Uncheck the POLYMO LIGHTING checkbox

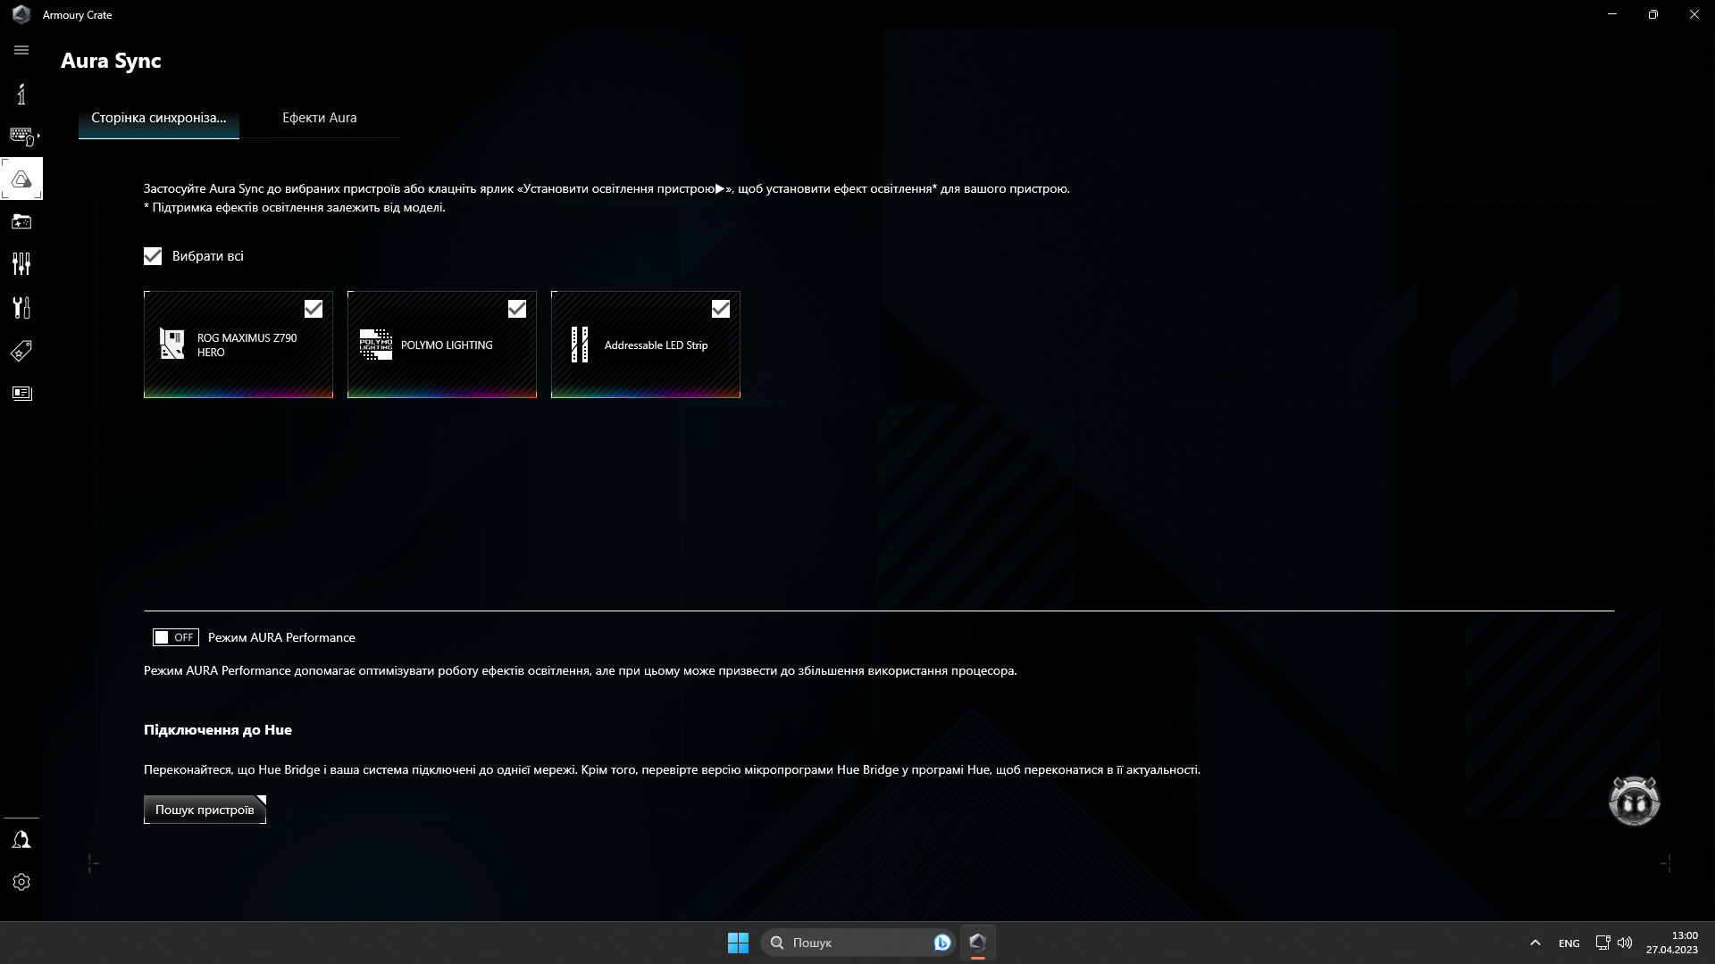coord(517,309)
